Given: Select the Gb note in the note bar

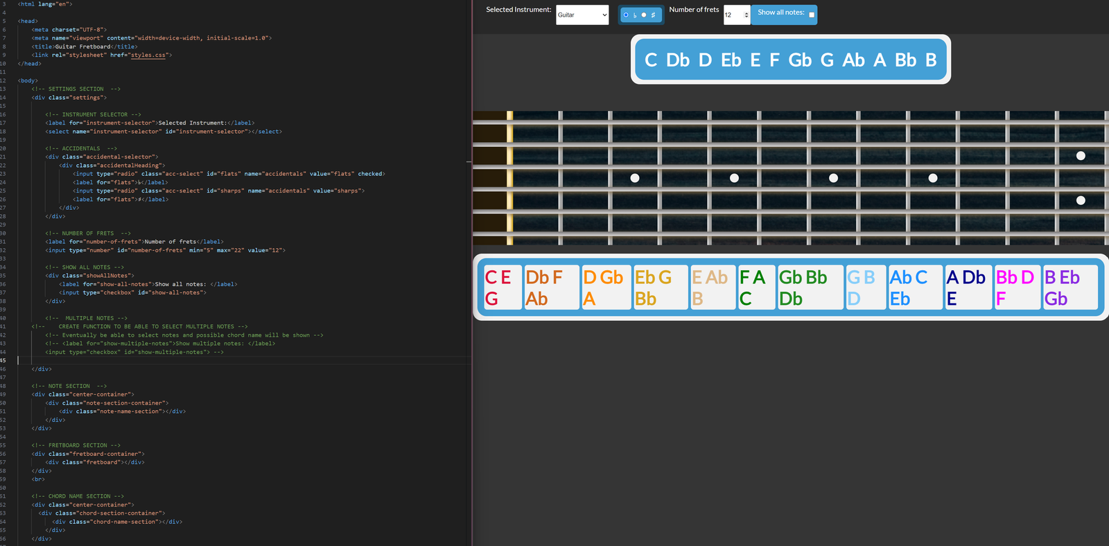Looking at the screenshot, I should (800, 60).
